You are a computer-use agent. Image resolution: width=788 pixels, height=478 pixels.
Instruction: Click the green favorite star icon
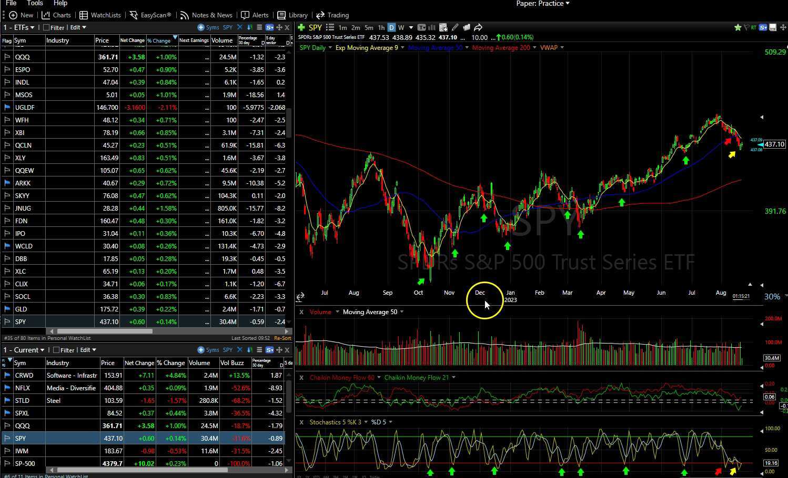point(738,27)
